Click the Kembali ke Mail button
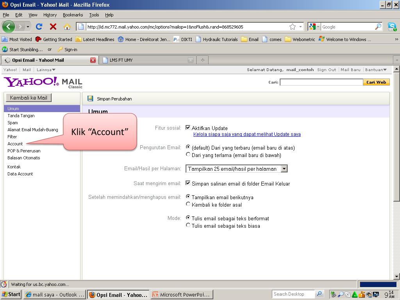Viewport: 400px width, 300px height. click(29, 98)
